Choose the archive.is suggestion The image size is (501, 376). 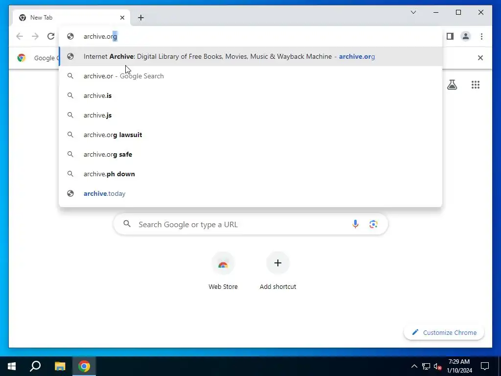click(251, 95)
